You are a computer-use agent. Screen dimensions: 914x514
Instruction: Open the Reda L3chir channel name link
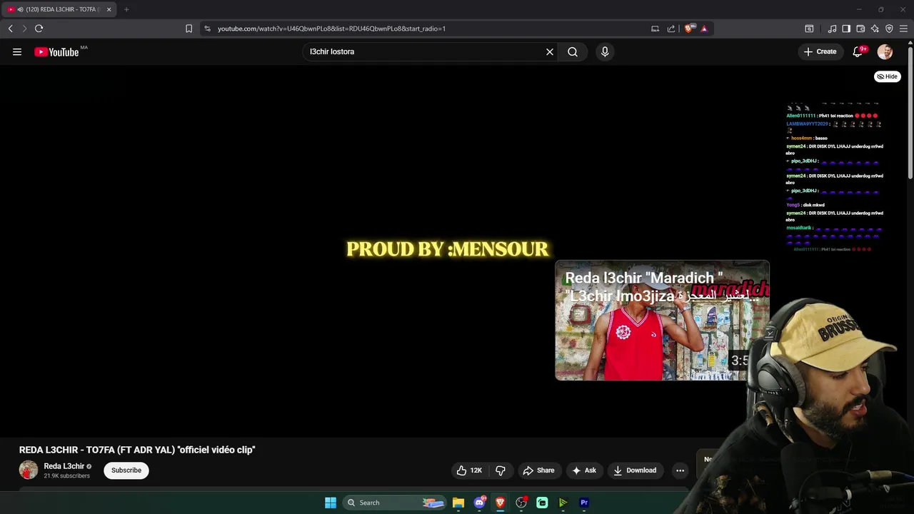tap(64, 466)
